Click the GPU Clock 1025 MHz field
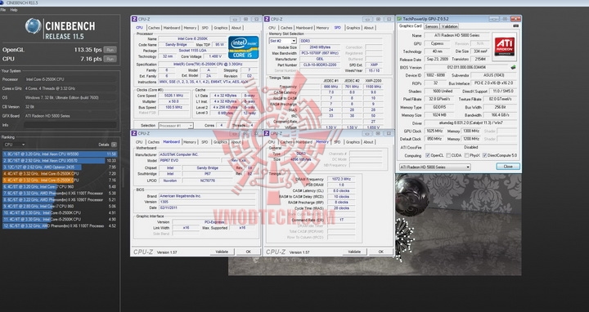Image resolution: width=589 pixels, height=312 pixels. click(434, 131)
